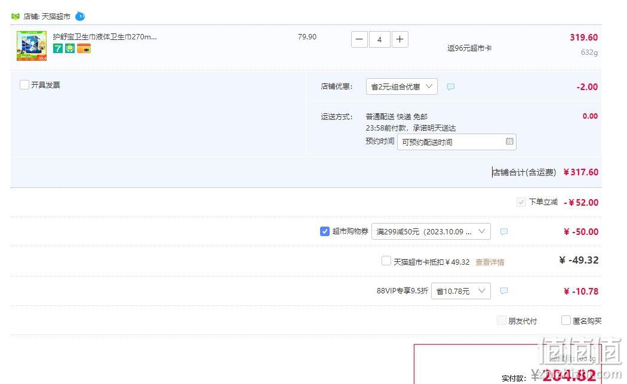This screenshot has width=627, height=384.
Task: Click the -¥52.00 order reduction amount
Action: point(581,202)
